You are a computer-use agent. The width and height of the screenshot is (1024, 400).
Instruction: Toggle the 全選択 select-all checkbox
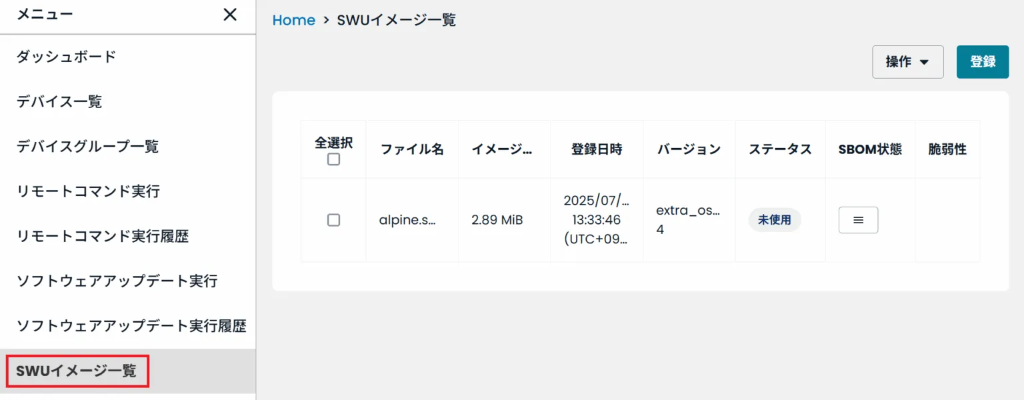[333, 159]
